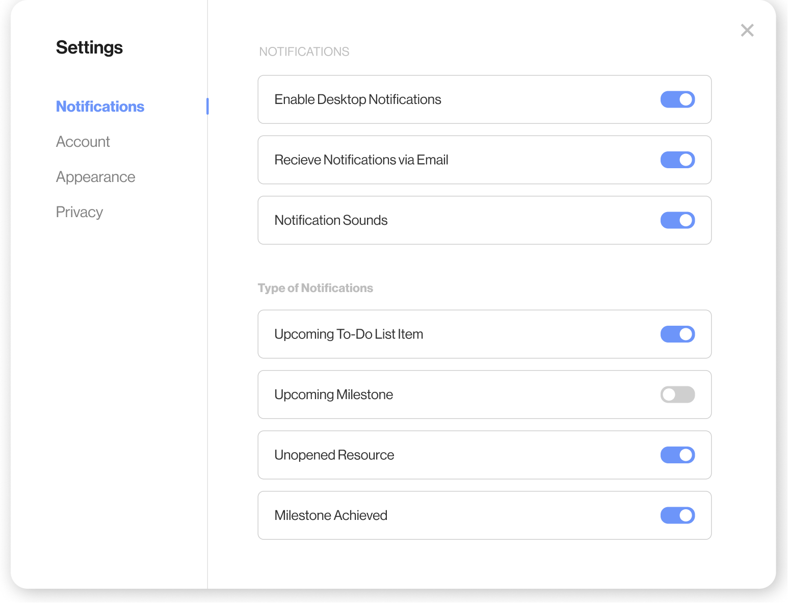Disable the Milestone Achieved toggle
This screenshot has height=603, width=788.
pyautogui.click(x=677, y=515)
